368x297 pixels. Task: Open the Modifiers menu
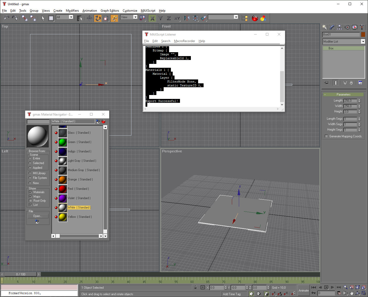[72, 11]
